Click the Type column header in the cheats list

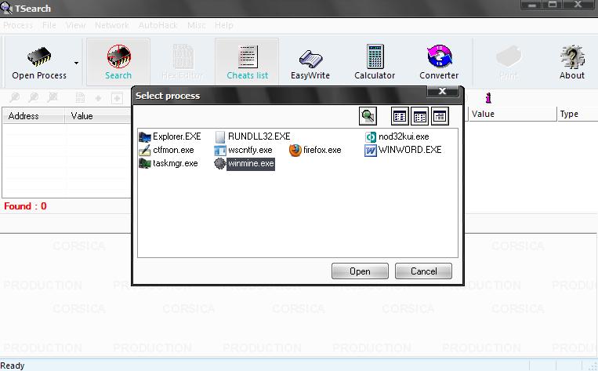(x=578, y=114)
